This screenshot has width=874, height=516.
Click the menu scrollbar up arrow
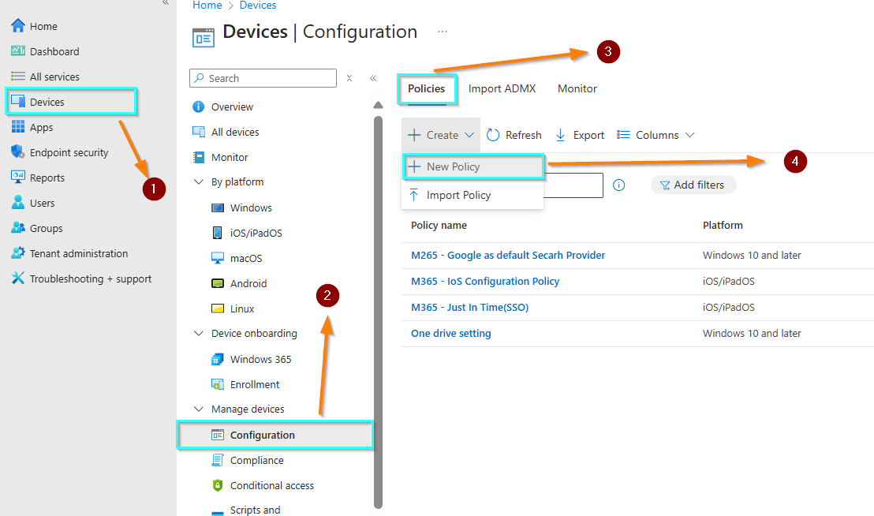[x=378, y=105]
